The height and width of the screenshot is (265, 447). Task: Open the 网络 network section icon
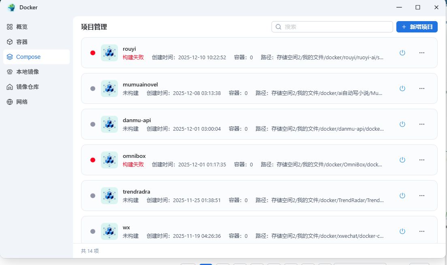click(10, 101)
